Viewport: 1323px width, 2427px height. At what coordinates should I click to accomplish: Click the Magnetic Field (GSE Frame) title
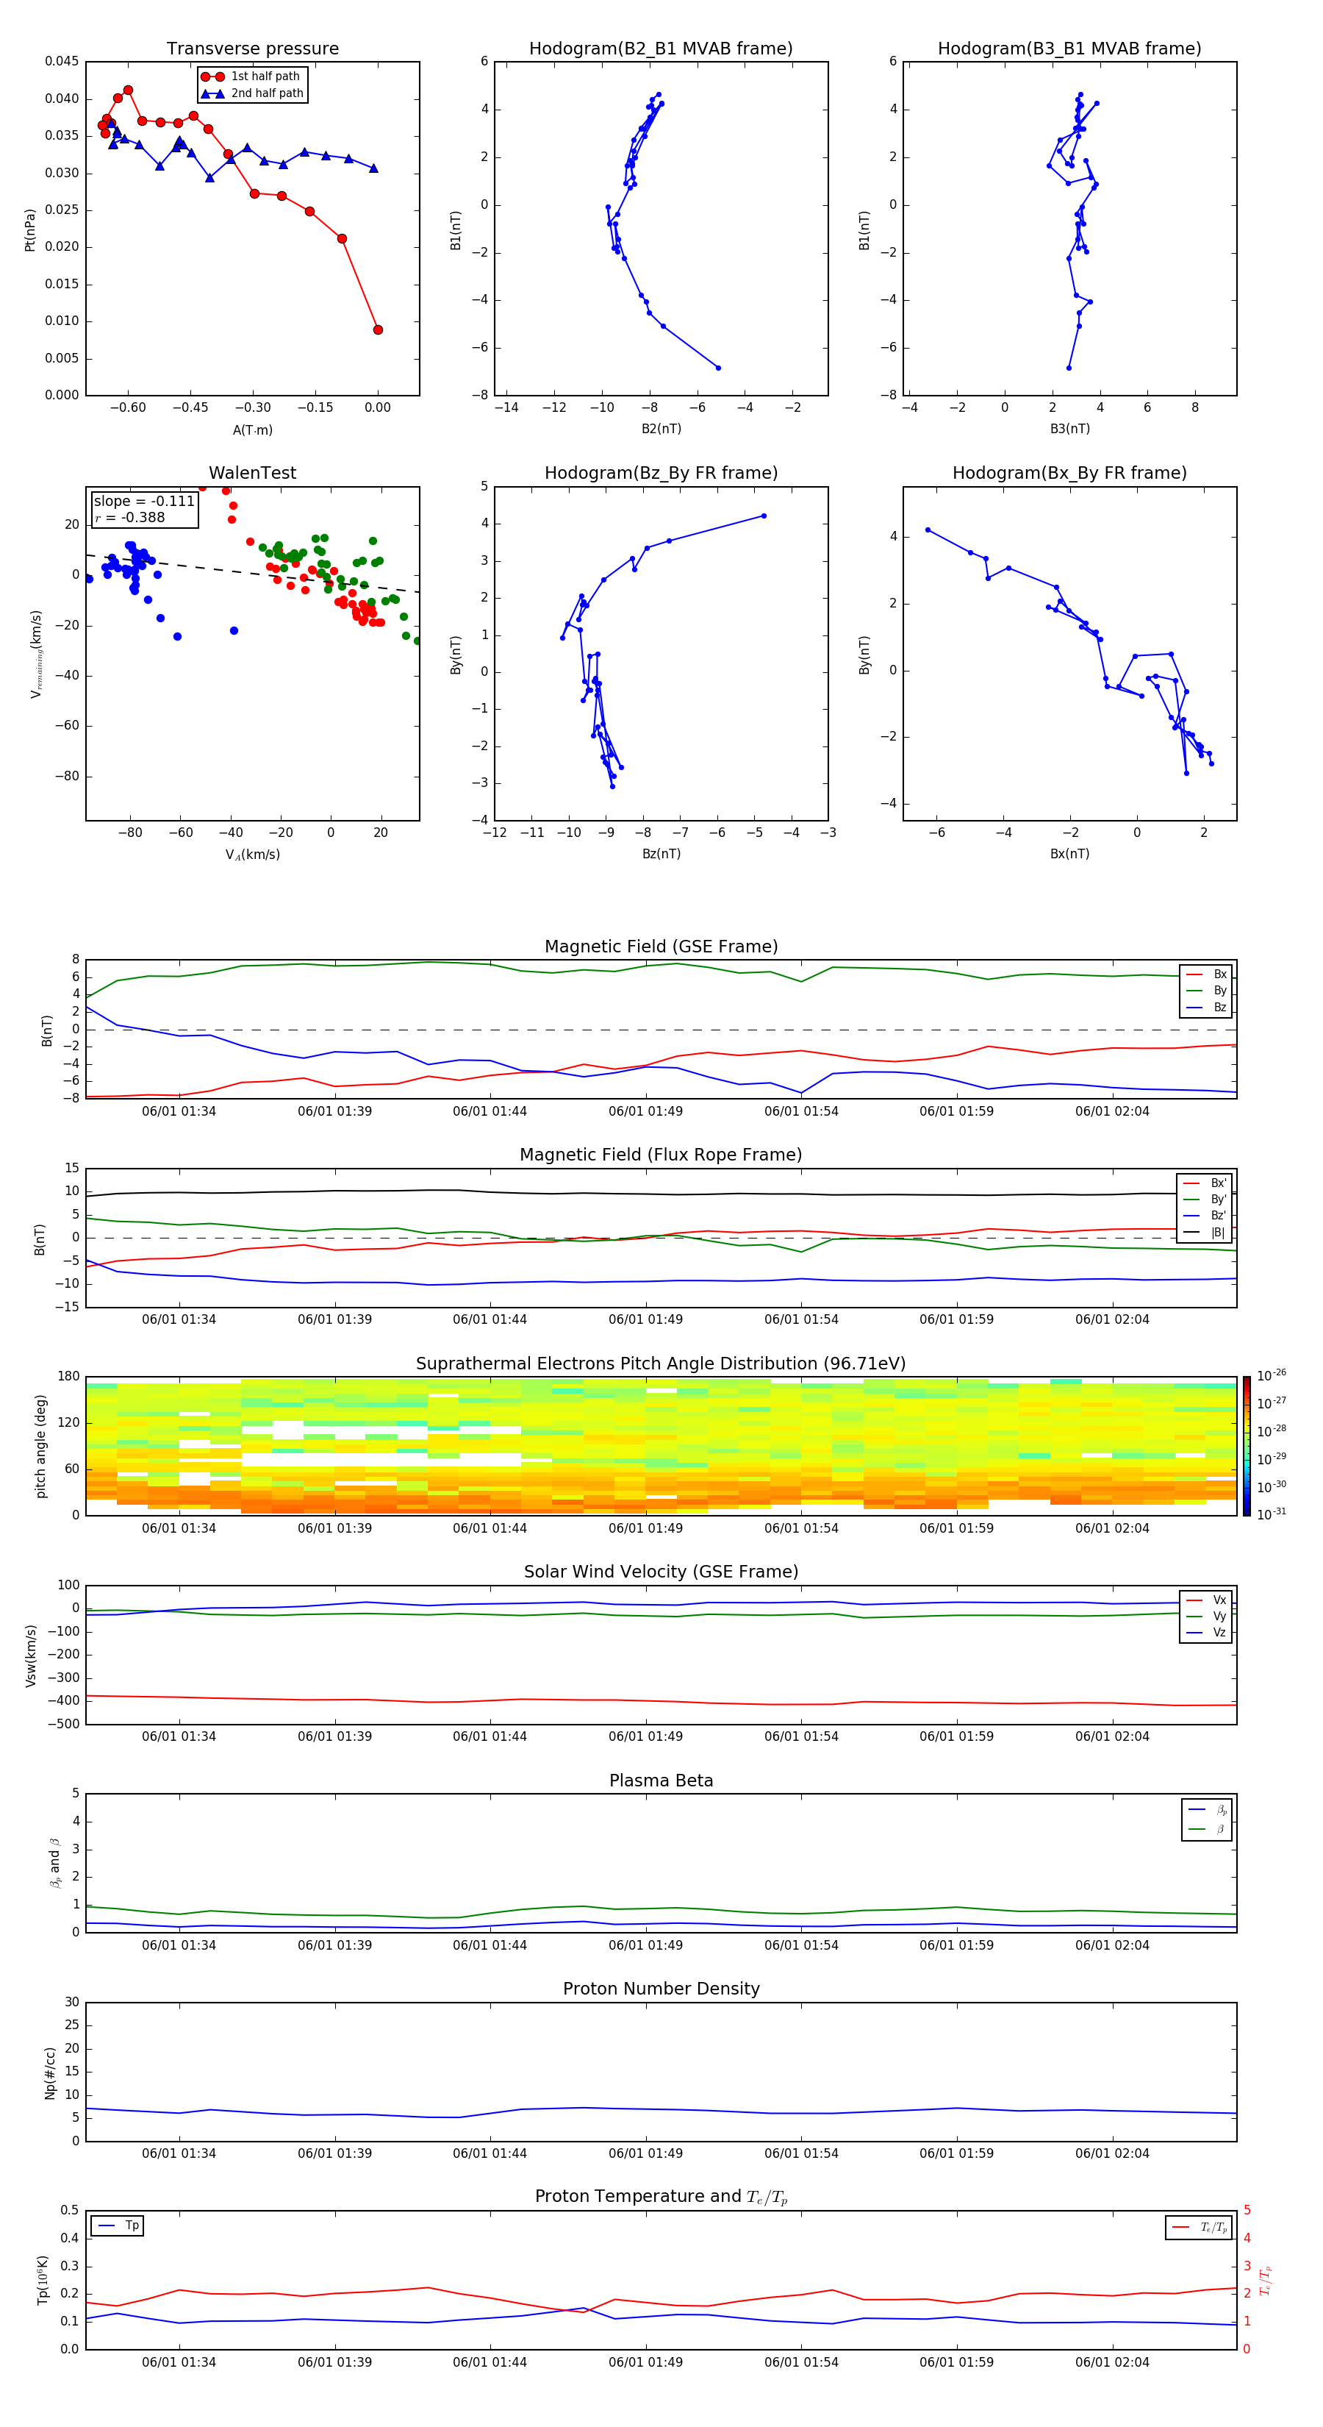tap(661, 947)
